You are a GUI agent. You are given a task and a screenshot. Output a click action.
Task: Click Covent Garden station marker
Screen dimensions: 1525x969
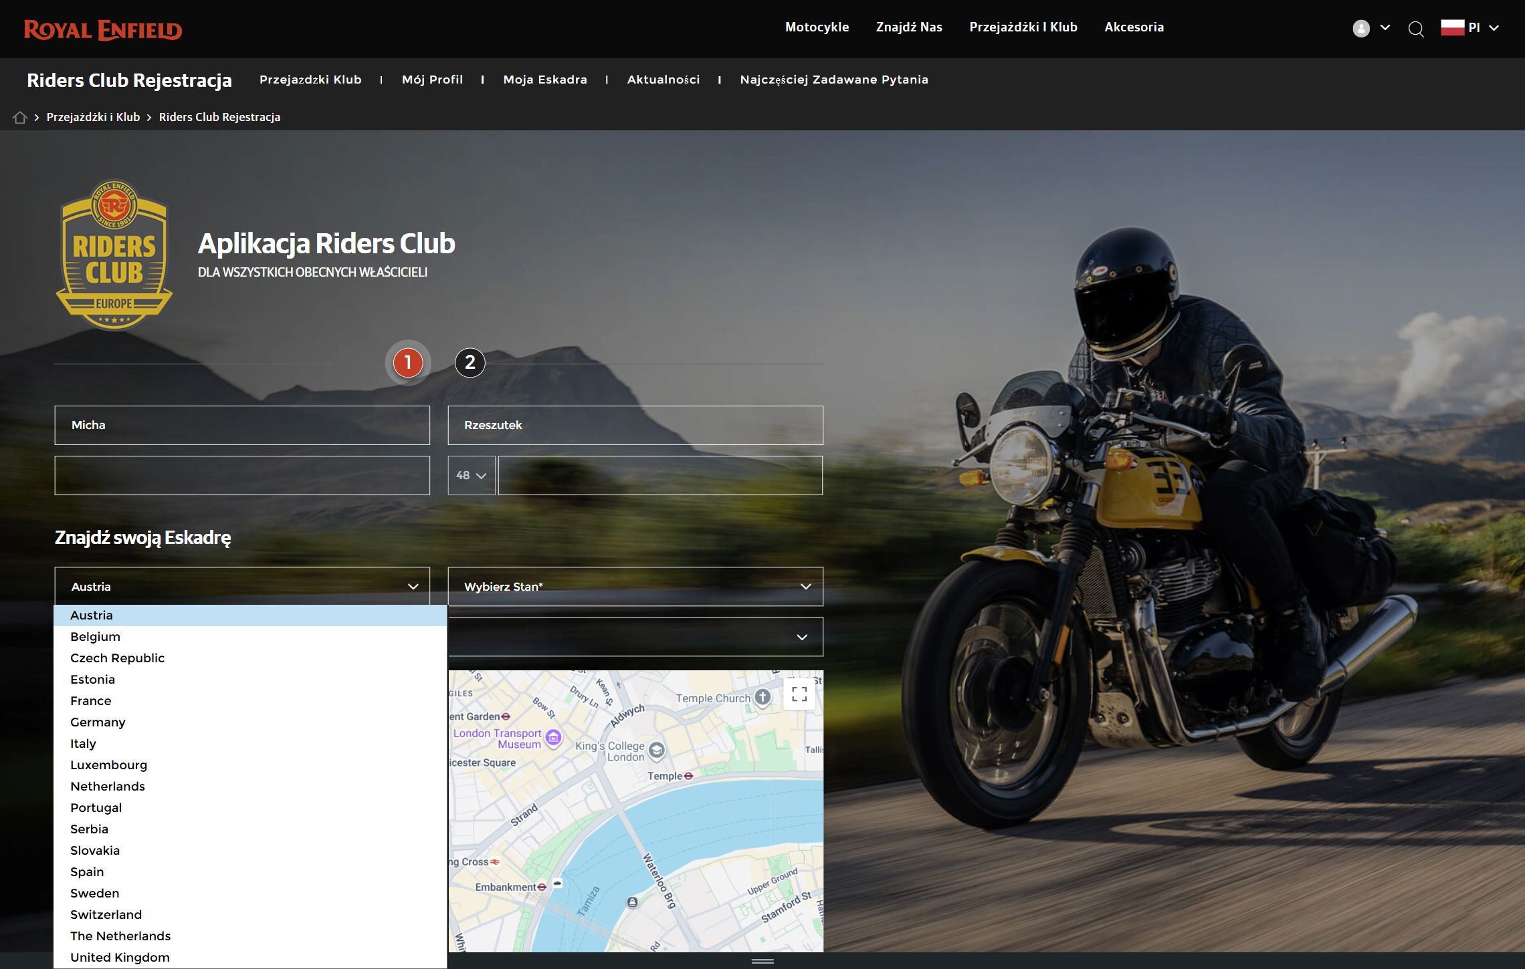[x=506, y=716]
